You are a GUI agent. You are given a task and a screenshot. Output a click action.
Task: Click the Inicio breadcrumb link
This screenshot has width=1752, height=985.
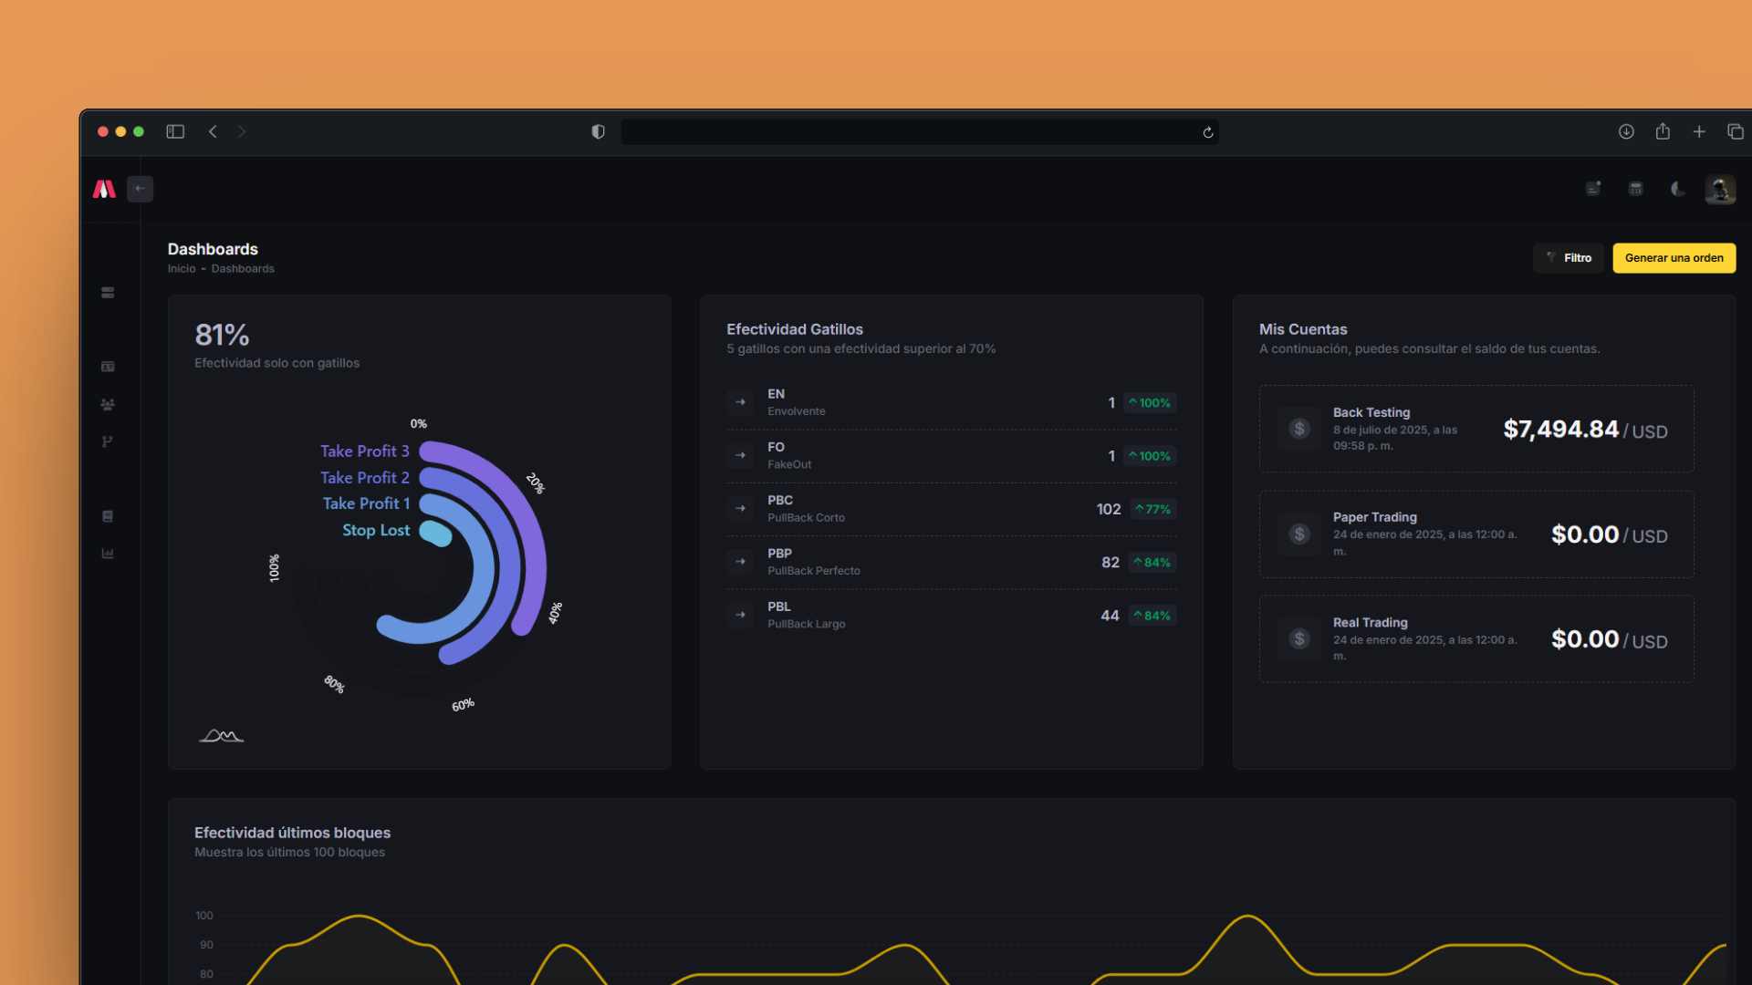pyautogui.click(x=181, y=269)
